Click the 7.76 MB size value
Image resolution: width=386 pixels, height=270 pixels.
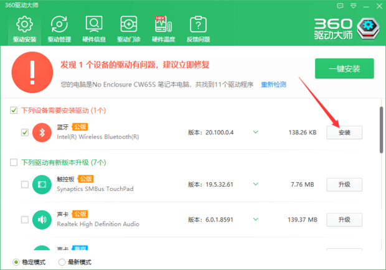303,184
